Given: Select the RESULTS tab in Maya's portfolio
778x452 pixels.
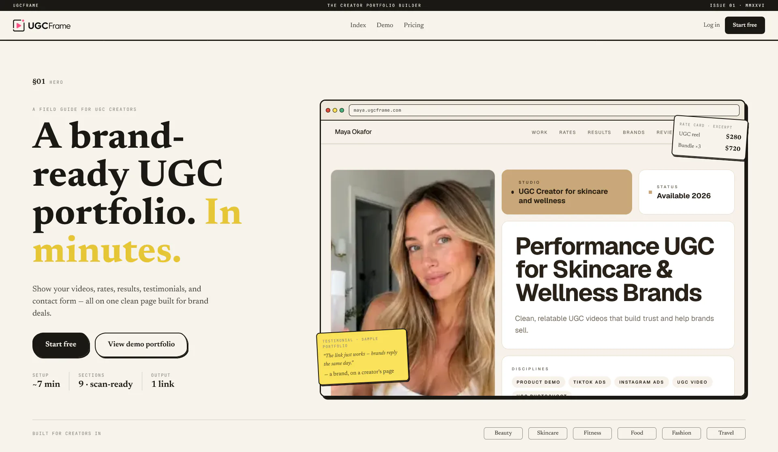Looking at the screenshot, I should click(x=599, y=132).
